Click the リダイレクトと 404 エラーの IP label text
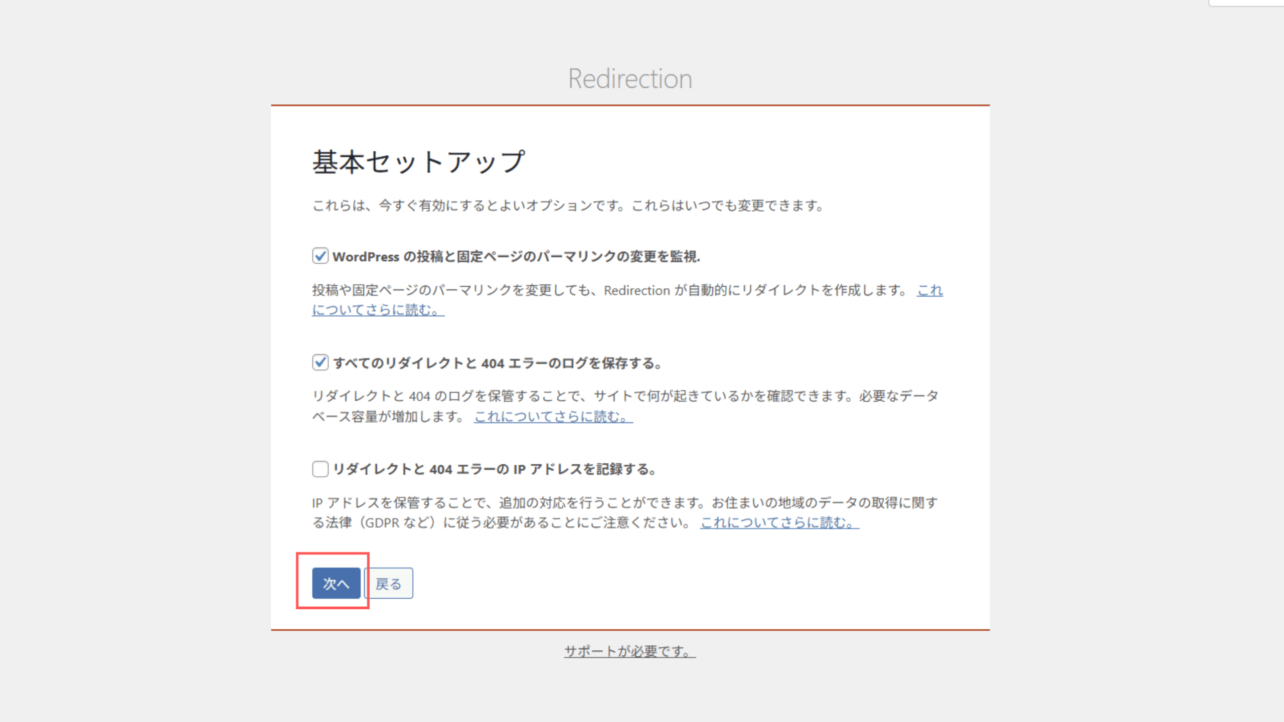This screenshot has height=722, width=1284. coord(494,469)
